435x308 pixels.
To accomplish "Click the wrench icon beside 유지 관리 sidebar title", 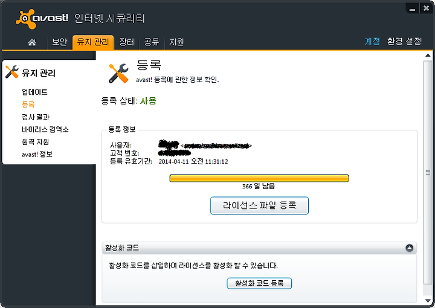I will tap(12, 72).
